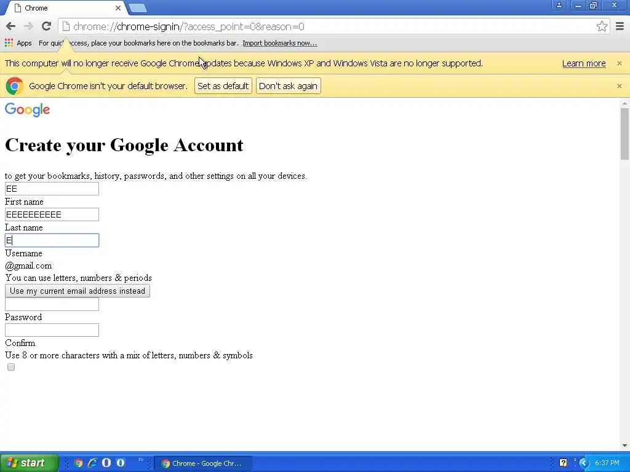The image size is (630, 472).
Task: Focus the Password input field
Action: click(52, 304)
